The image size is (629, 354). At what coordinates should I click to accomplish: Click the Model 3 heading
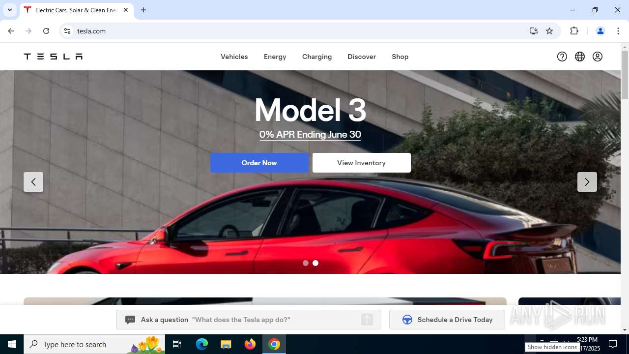click(x=311, y=110)
